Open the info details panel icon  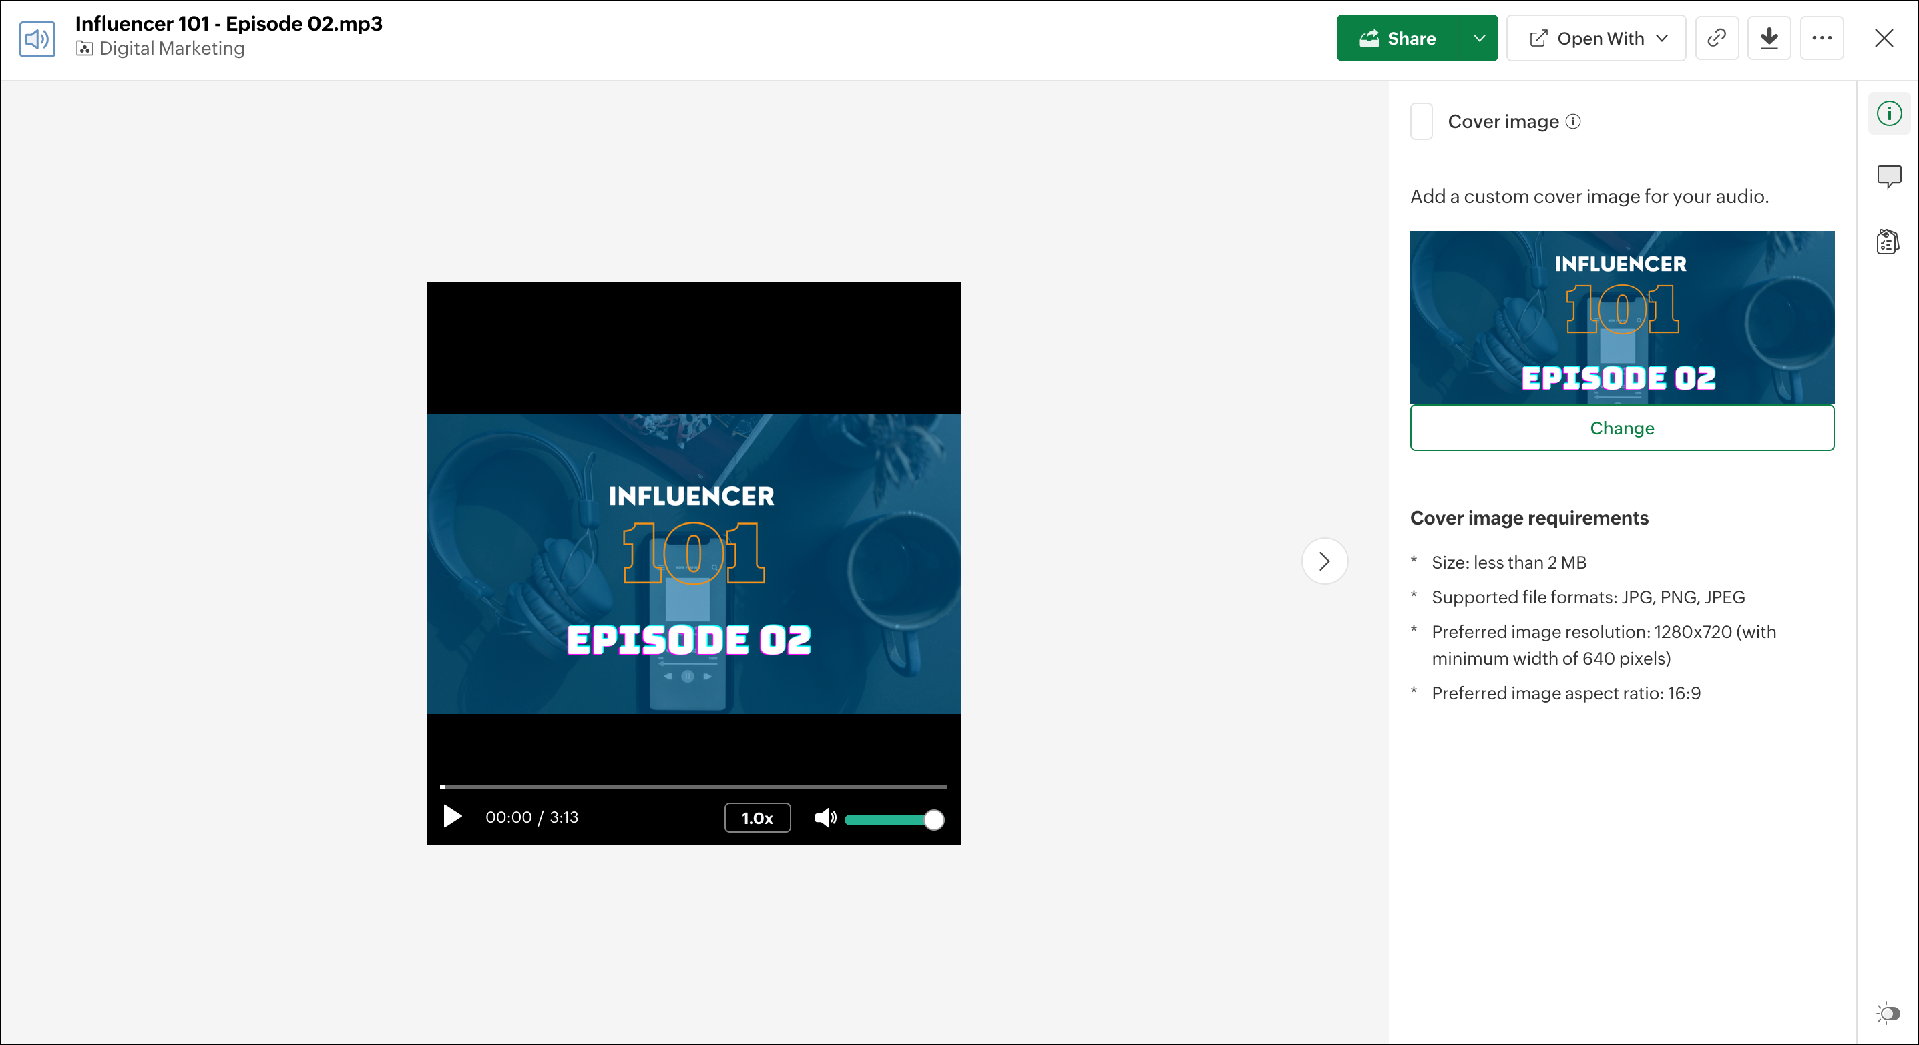1888,114
